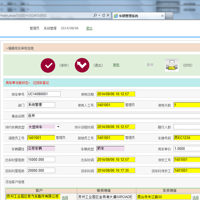Screen dimensions: 200x200
Task: Click the 出车时里程数 field 15000.000
Action: tap(41, 159)
